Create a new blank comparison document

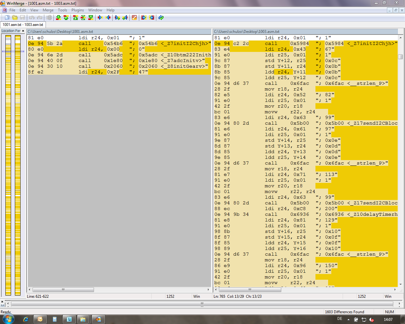click(x=7, y=18)
